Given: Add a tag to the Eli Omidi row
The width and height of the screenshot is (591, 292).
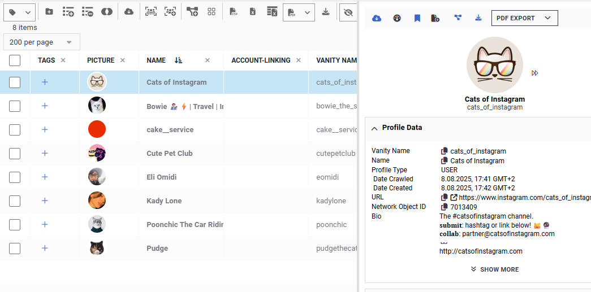Looking at the screenshot, I should click(x=45, y=177).
